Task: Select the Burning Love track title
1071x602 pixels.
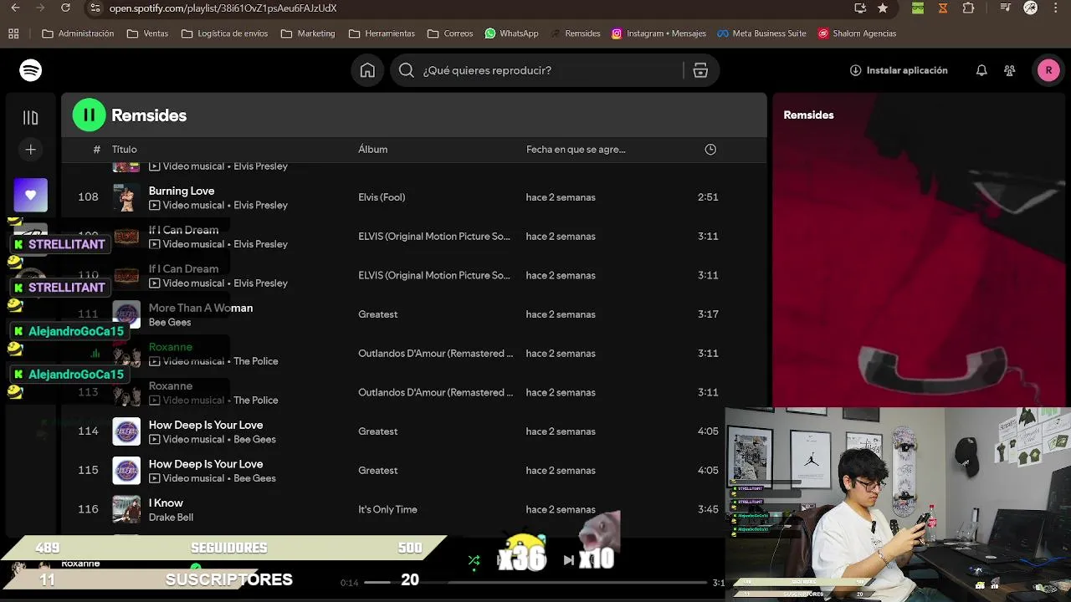Action: coord(182,191)
